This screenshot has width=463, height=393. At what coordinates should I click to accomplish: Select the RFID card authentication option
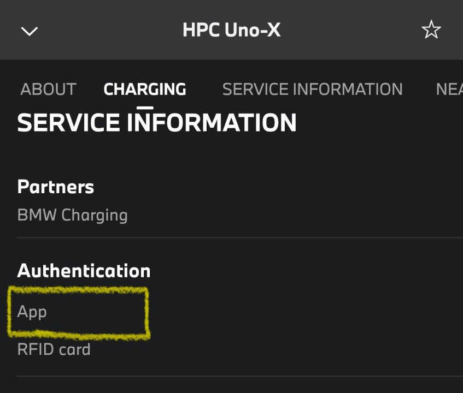[54, 349]
